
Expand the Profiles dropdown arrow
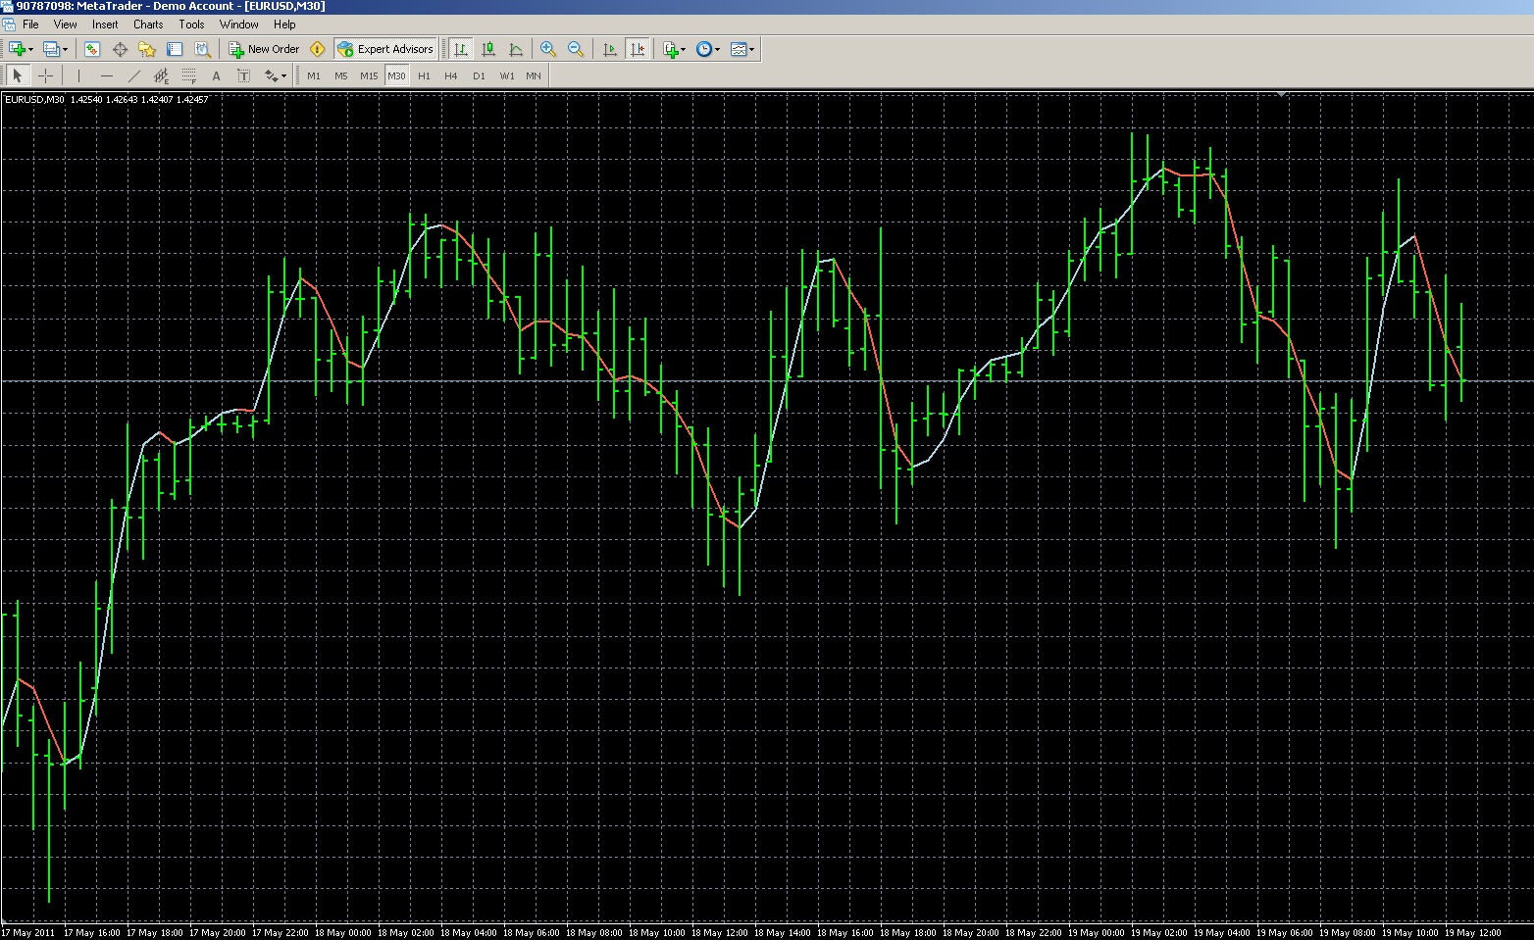pyautogui.click(x=65, y=49)
